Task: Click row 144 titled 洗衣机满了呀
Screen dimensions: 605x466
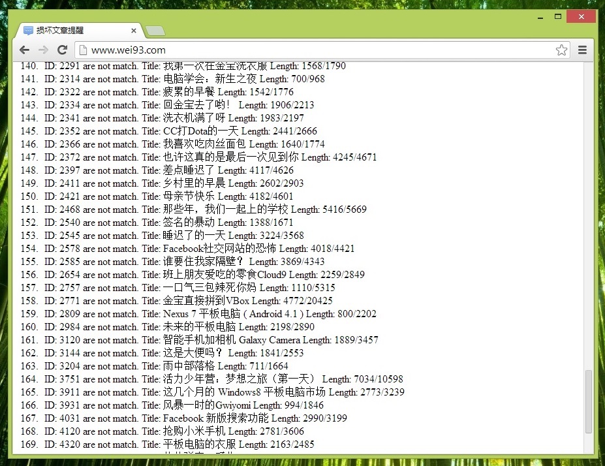Action: tap(162, 118)
